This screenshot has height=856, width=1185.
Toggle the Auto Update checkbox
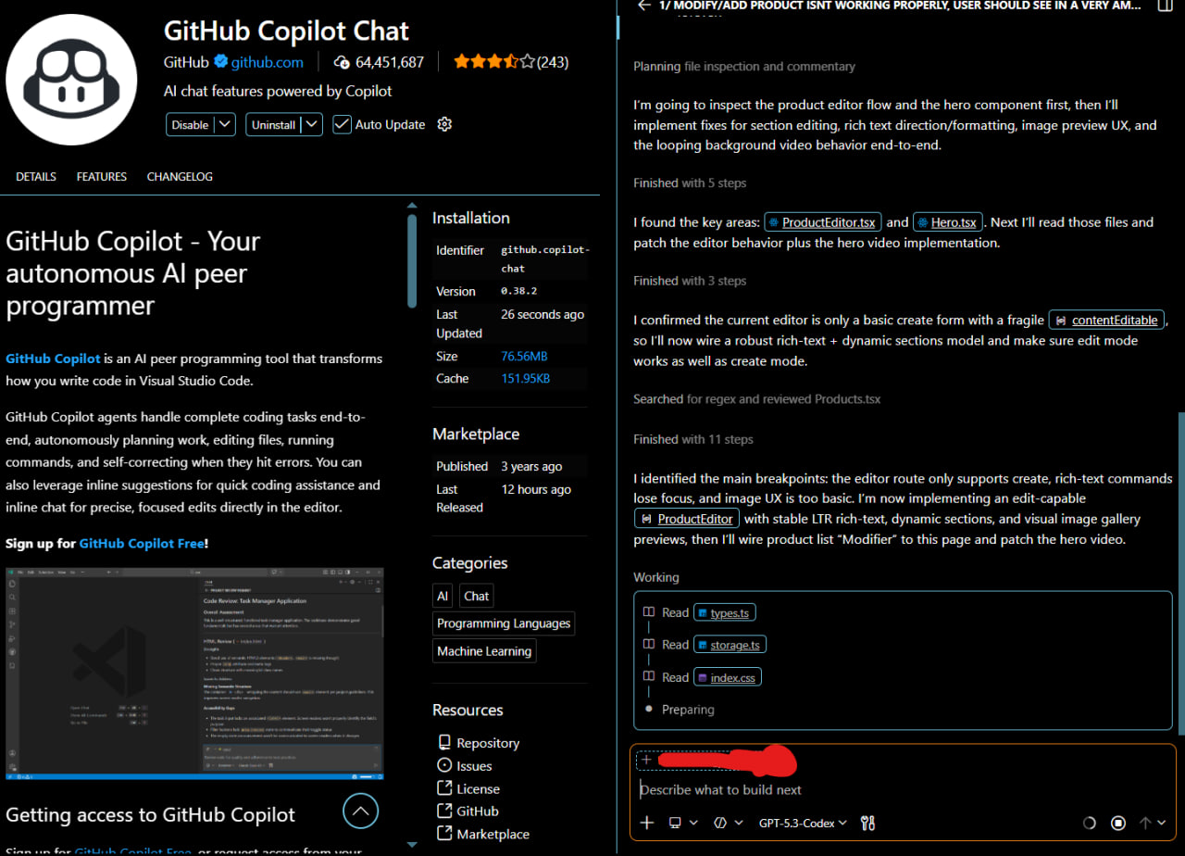point(342,124)
